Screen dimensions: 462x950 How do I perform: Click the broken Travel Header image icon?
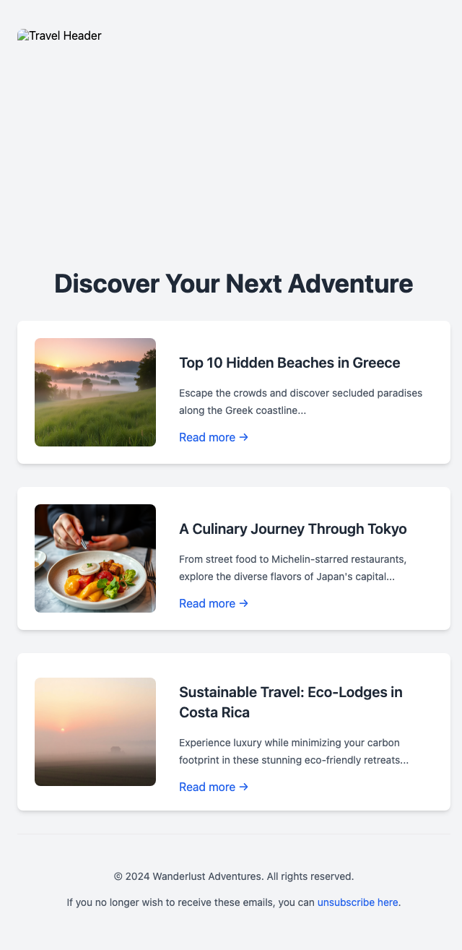coord(25,35)
